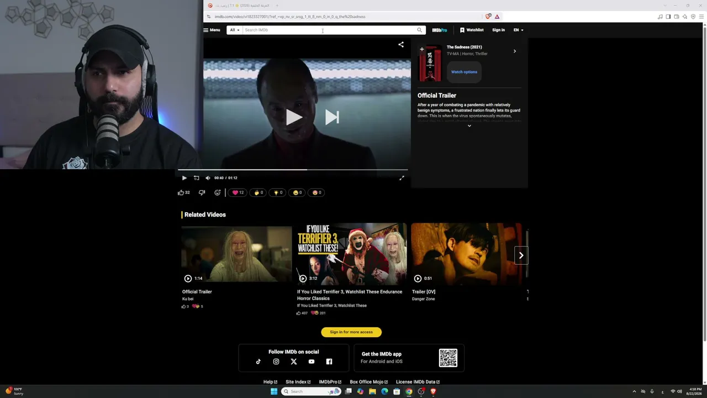The width and height of the screenshot is (707, 398).
Task: Open the Terrifier 3 watchlist video thumbnail
Action: point(351,254)
